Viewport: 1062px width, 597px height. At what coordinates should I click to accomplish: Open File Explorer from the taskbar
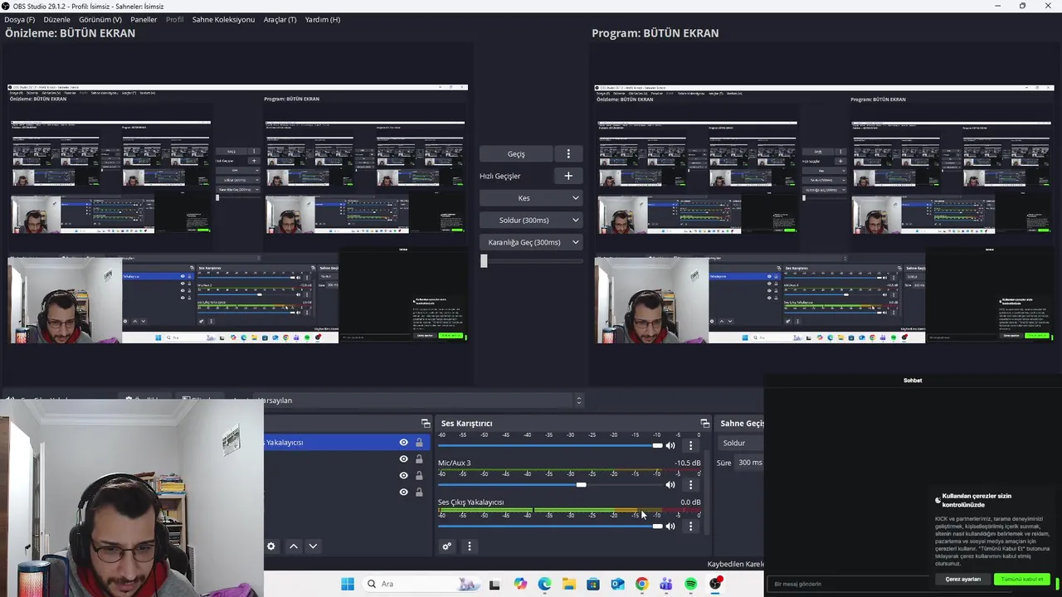[x=568, y=584]
